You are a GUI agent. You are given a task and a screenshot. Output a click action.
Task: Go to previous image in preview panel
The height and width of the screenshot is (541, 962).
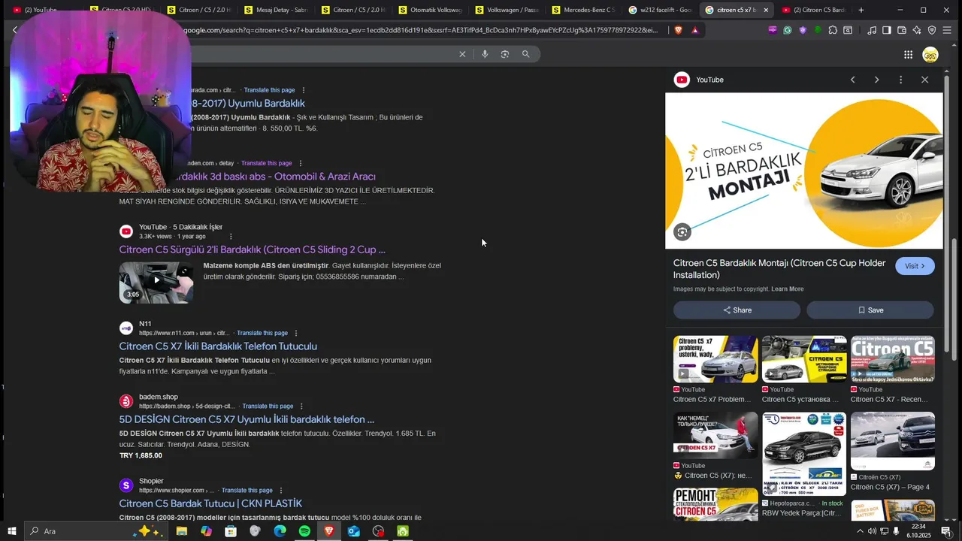click(x=852, y=80)
